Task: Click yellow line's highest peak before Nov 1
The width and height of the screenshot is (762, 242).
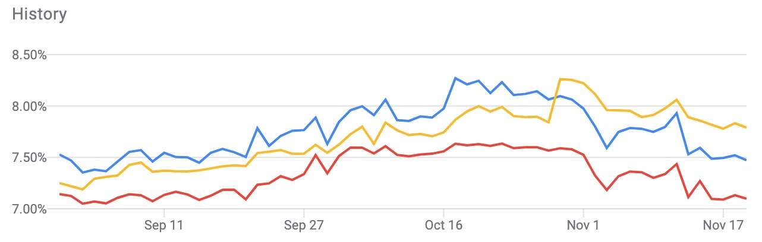Action: tap(560, 79)
